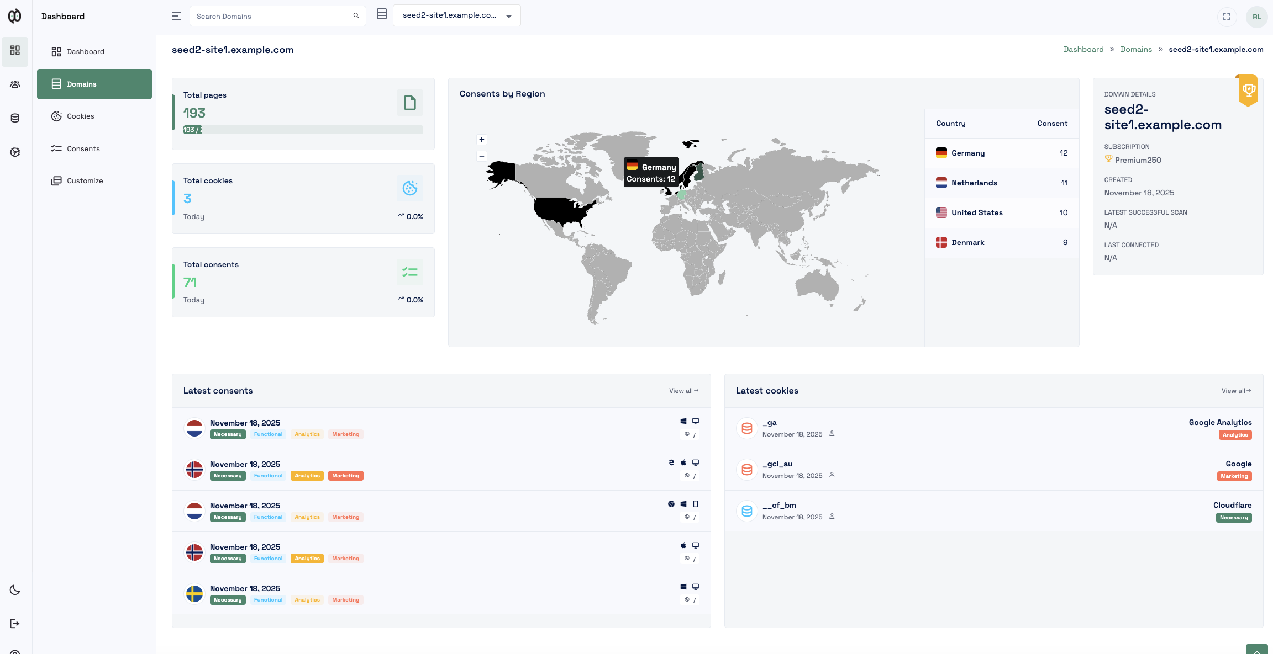The image size is (1273, 654).
Task: Open the support lifebuoy icon in rail
Action: [15, 152]
